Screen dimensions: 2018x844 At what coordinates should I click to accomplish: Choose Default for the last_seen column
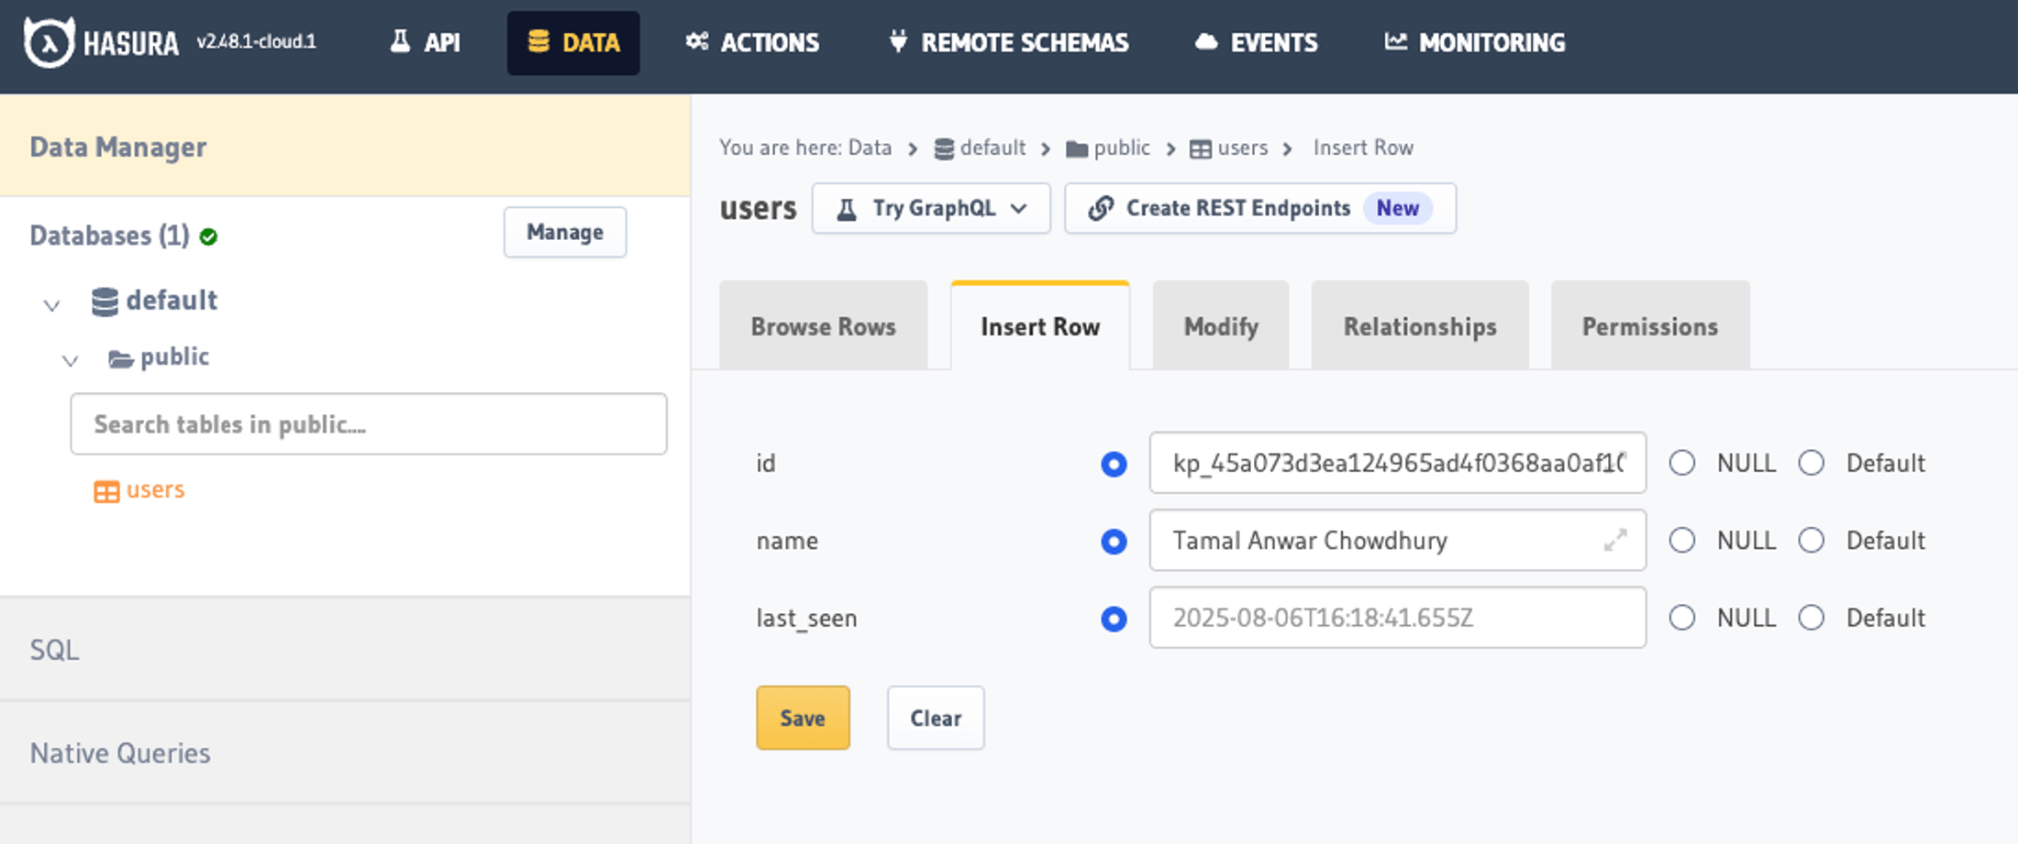1812,618
